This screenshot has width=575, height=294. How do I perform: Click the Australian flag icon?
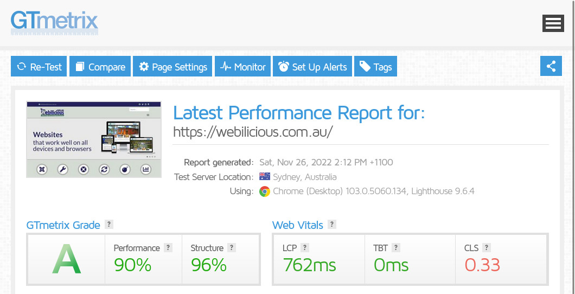(265, 177)
